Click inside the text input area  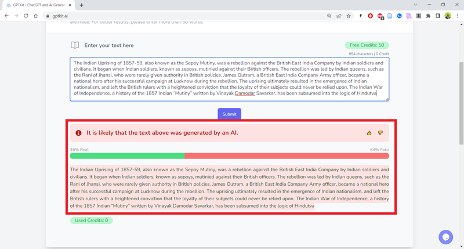click(229, 79)
